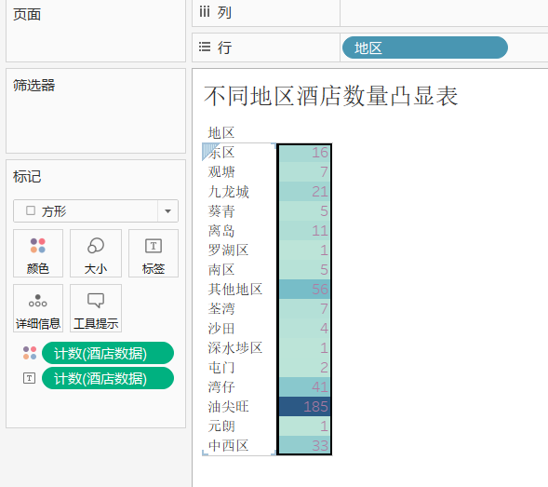This screenshot has width=548, height=487.
Task: Open the 大小 size marks card
Action: coord(96,253)
